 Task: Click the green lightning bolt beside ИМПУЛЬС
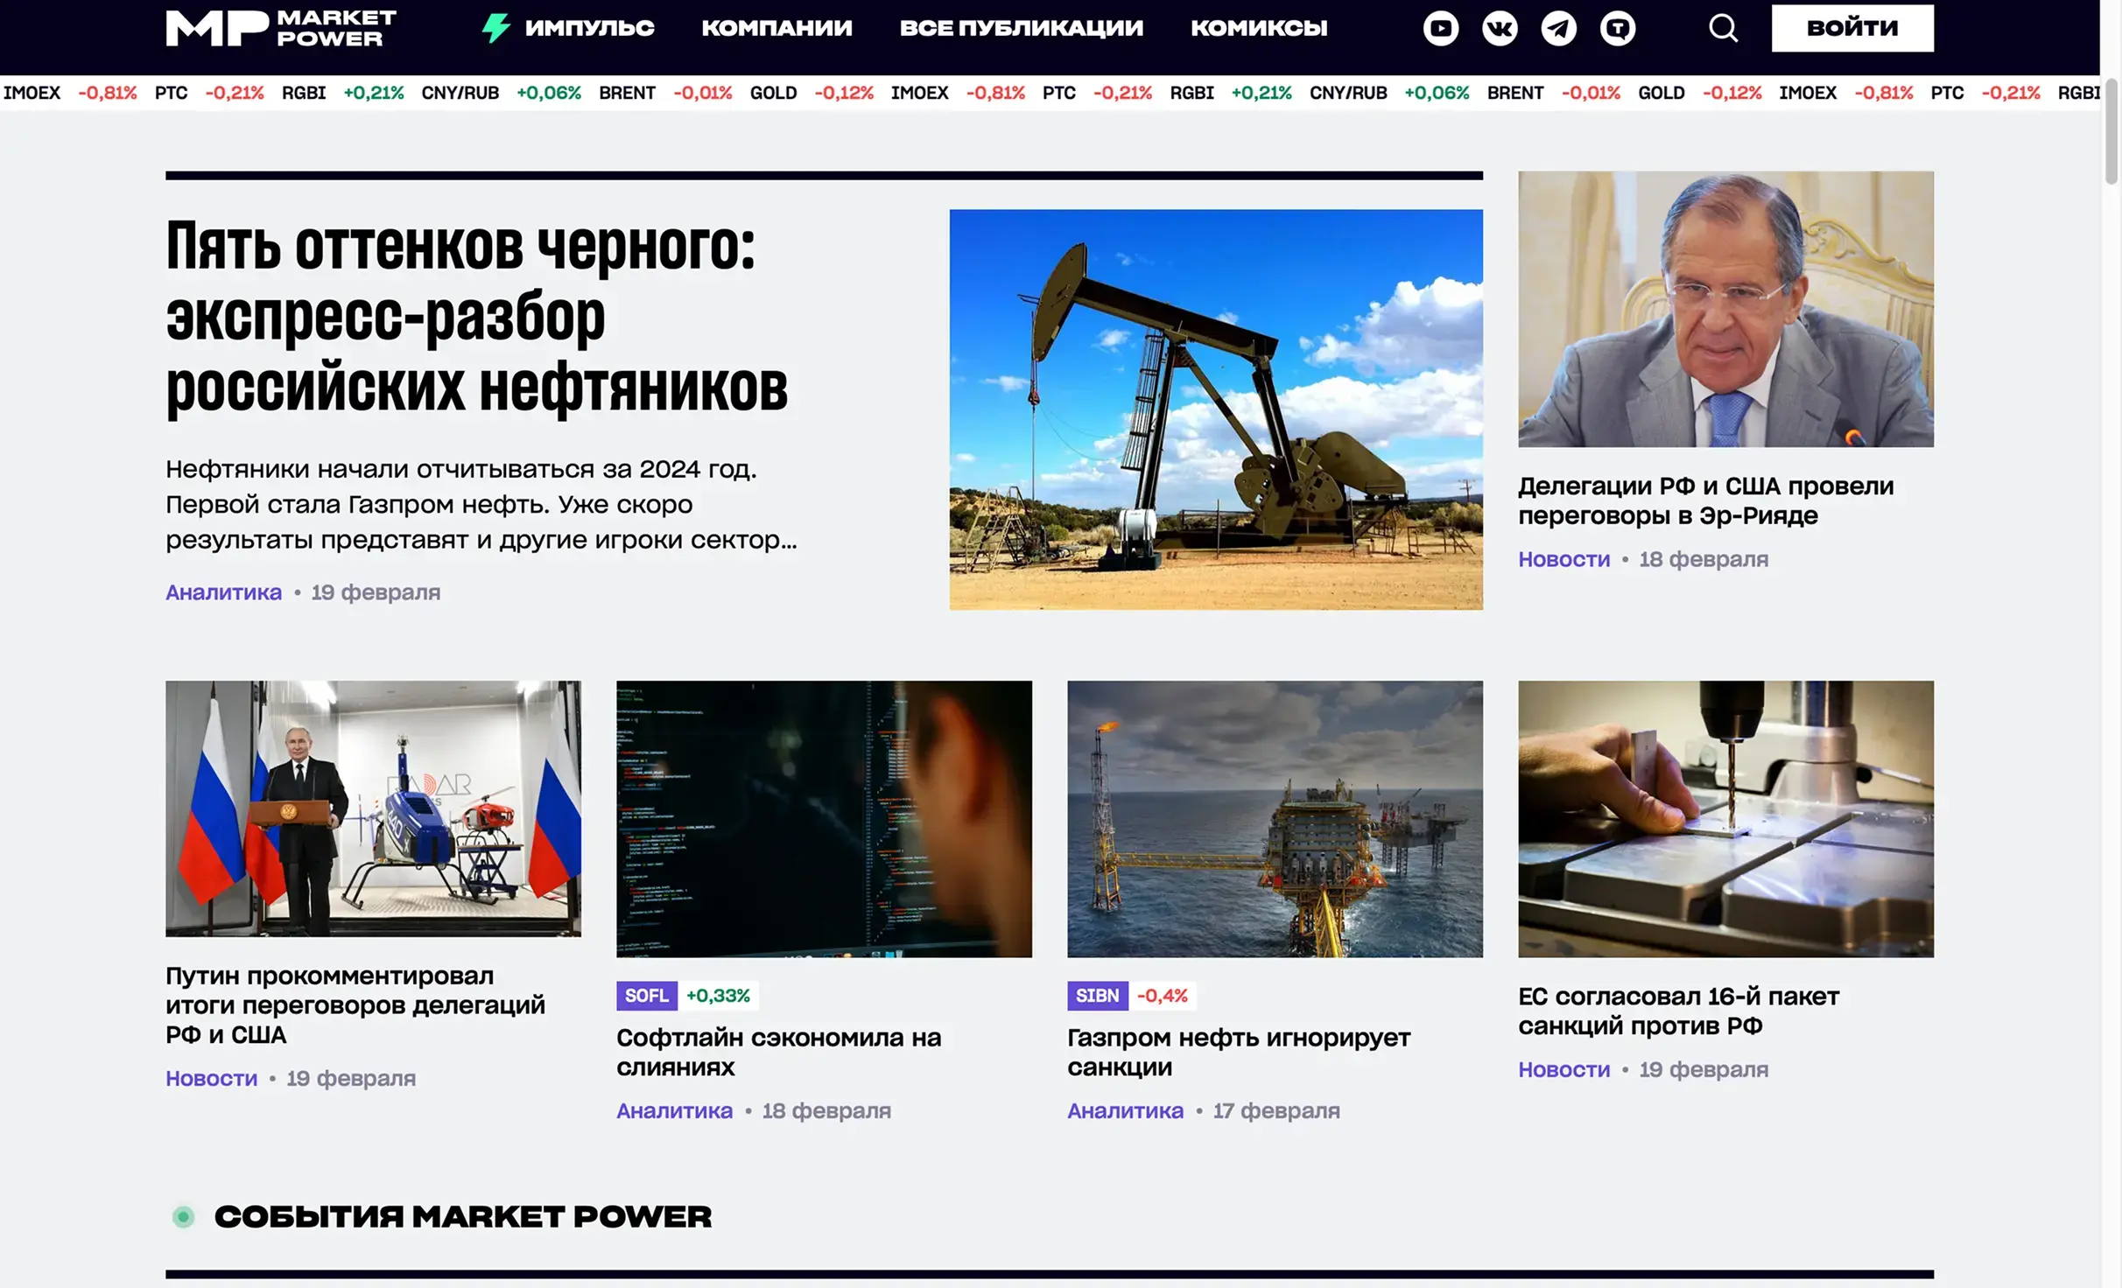point(495,27)
